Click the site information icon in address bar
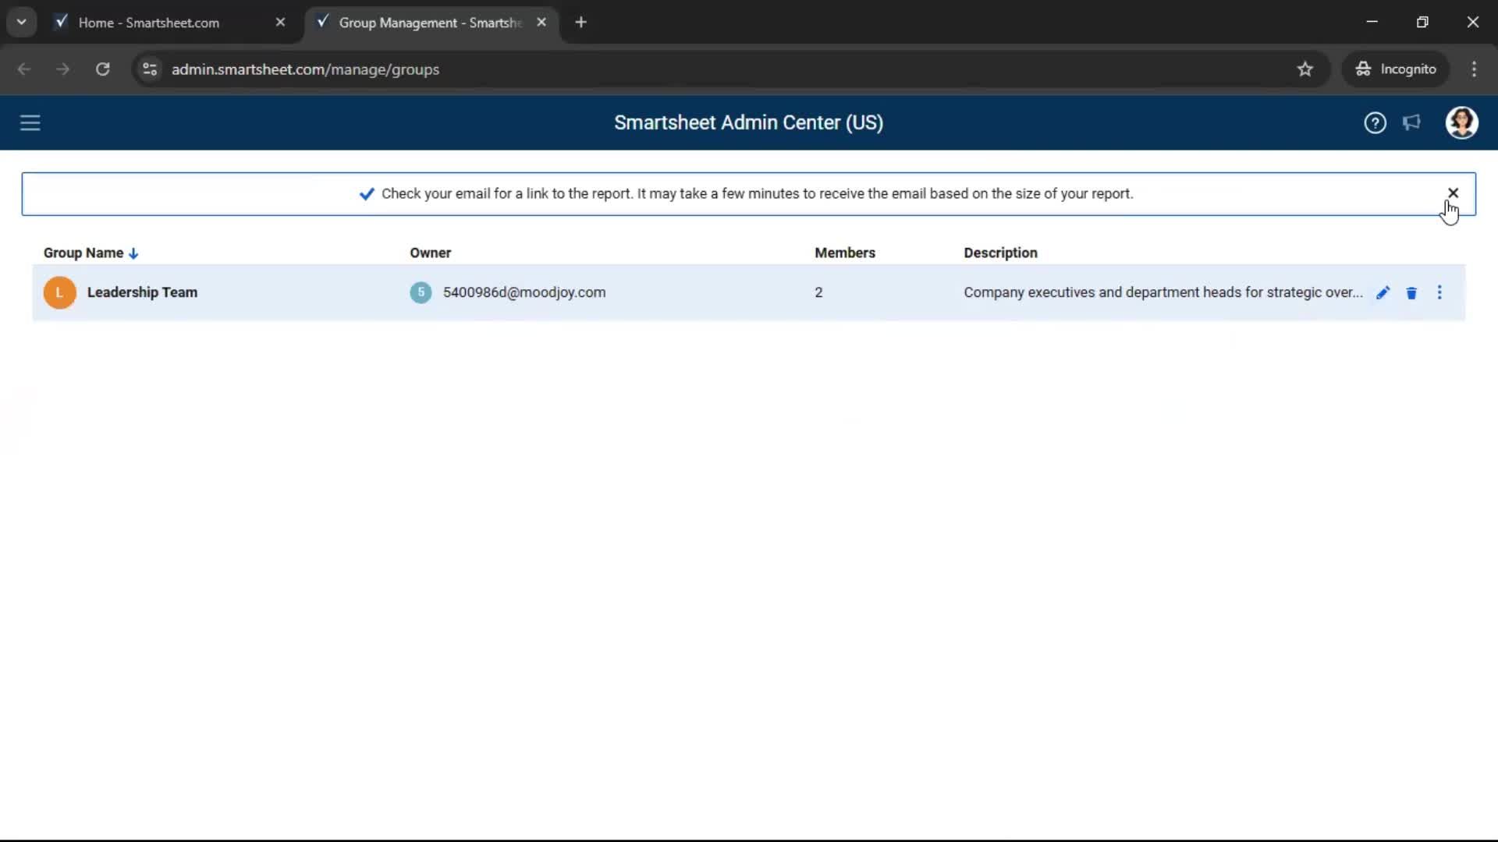The width and height of the screenshot is (1498, 842). click(149, 69)
